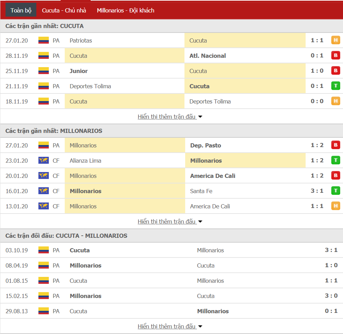Open Santa Fe team link

point(201,191)
